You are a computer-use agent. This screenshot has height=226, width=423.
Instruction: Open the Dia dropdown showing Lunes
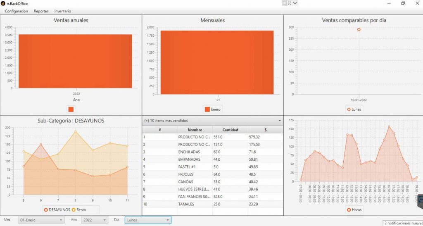tap(148, 220)
